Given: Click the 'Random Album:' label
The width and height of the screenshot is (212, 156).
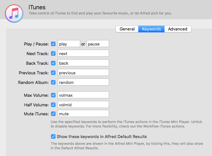Looking at the screenshot, I should point(33,82).
